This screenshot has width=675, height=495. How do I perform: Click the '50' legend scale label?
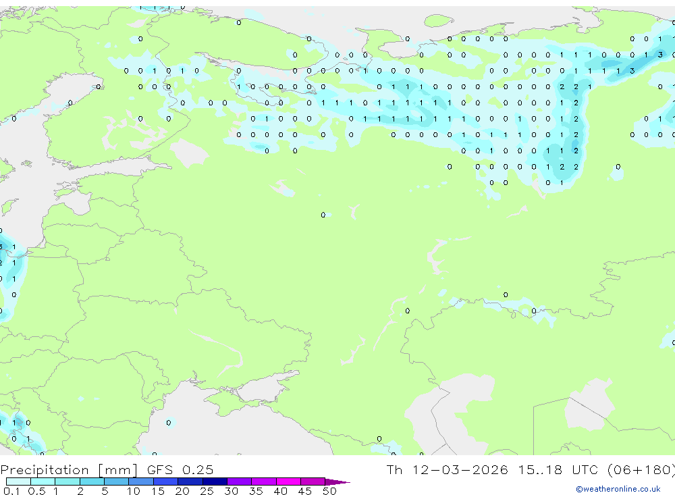[x=329, y=491]
